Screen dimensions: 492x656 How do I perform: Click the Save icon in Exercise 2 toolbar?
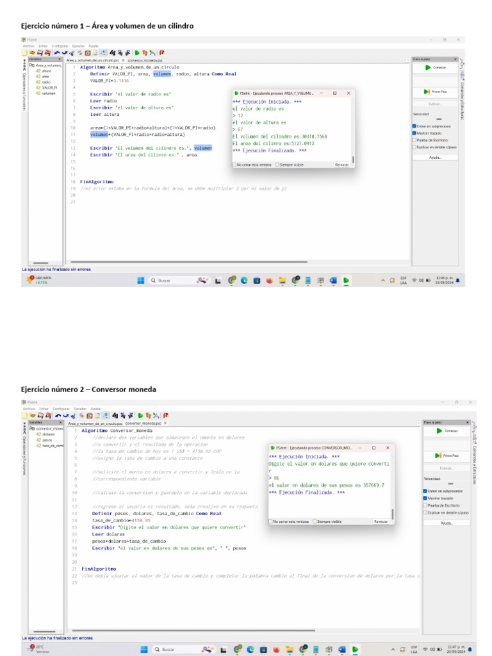pos(40,415)
